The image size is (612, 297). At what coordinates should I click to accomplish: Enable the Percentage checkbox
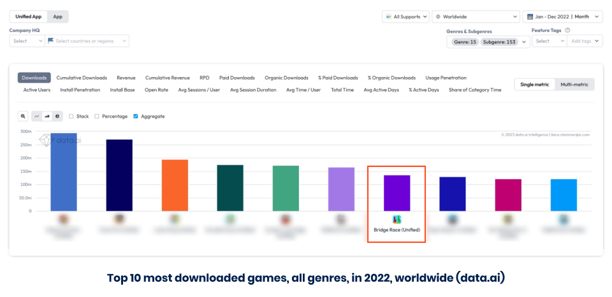[x=97, y=116]
